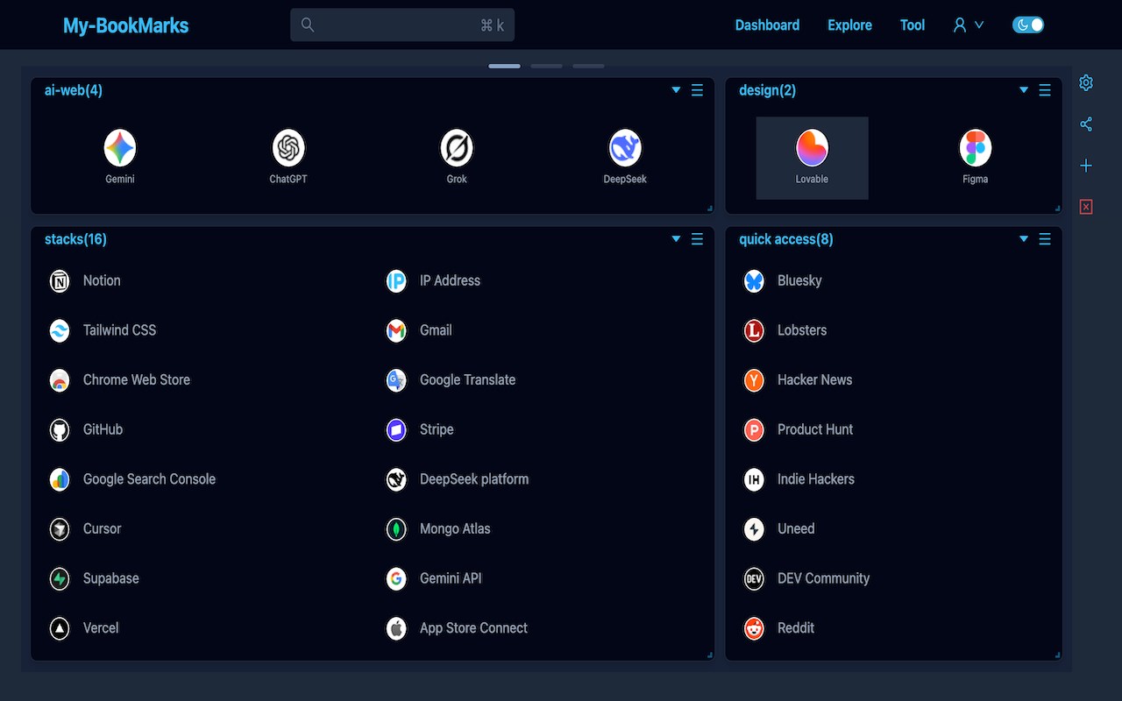This screenshot has height=701, width=1122.
Task: Collapse the design group arrow
Action: click(x=1023, y=90)
